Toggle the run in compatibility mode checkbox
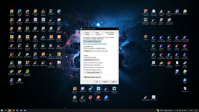Image resolution: width=199 pixels, height=112 pixels. tap(84, 49)
